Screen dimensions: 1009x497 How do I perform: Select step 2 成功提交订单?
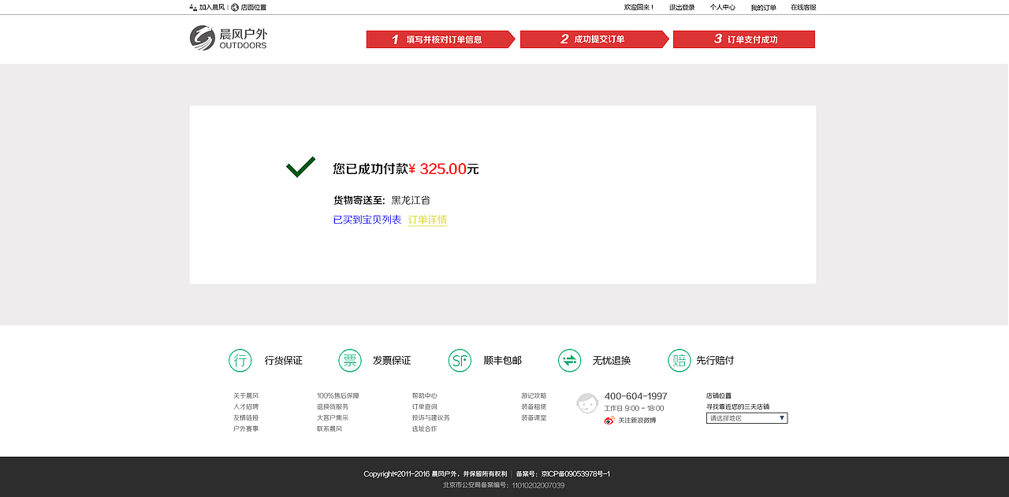tap(592, 39)
